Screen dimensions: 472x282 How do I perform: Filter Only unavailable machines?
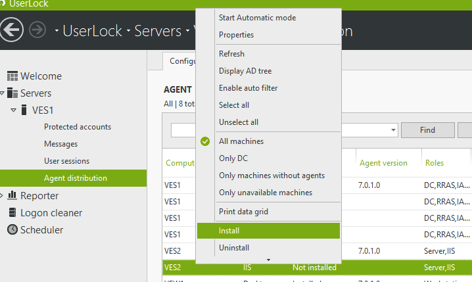266,193
